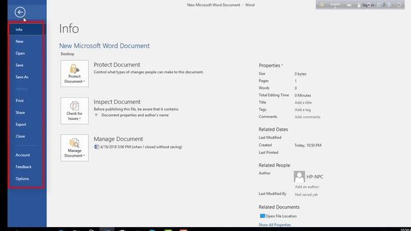Open the 4/16/2018 5:06 PM unsaved version
This screenshot has width=411, height=231.
pos(141,147)
